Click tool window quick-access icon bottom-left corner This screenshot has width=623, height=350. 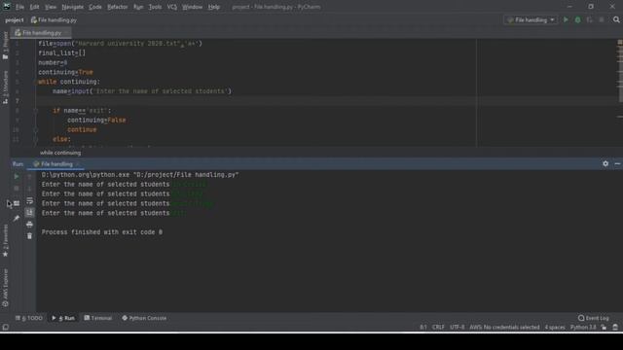[x=6, y=327]
